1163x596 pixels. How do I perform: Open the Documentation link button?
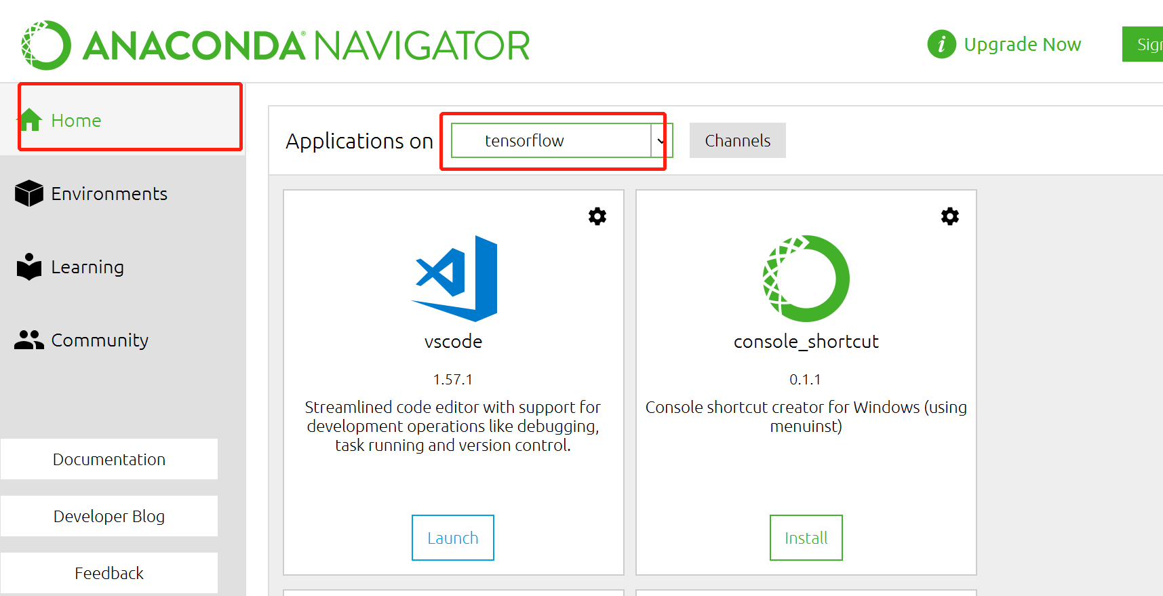pos(109,459)
